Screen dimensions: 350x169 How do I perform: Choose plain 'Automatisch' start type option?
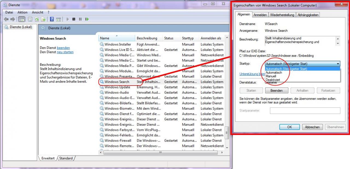pos(302,73)
